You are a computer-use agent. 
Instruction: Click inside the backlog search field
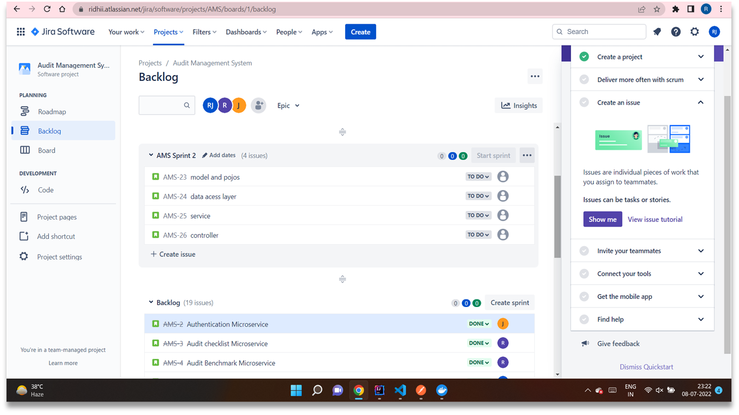[x=165, y=105]
